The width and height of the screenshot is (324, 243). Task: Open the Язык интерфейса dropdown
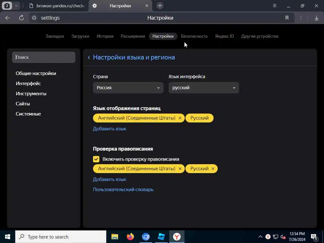204,88
